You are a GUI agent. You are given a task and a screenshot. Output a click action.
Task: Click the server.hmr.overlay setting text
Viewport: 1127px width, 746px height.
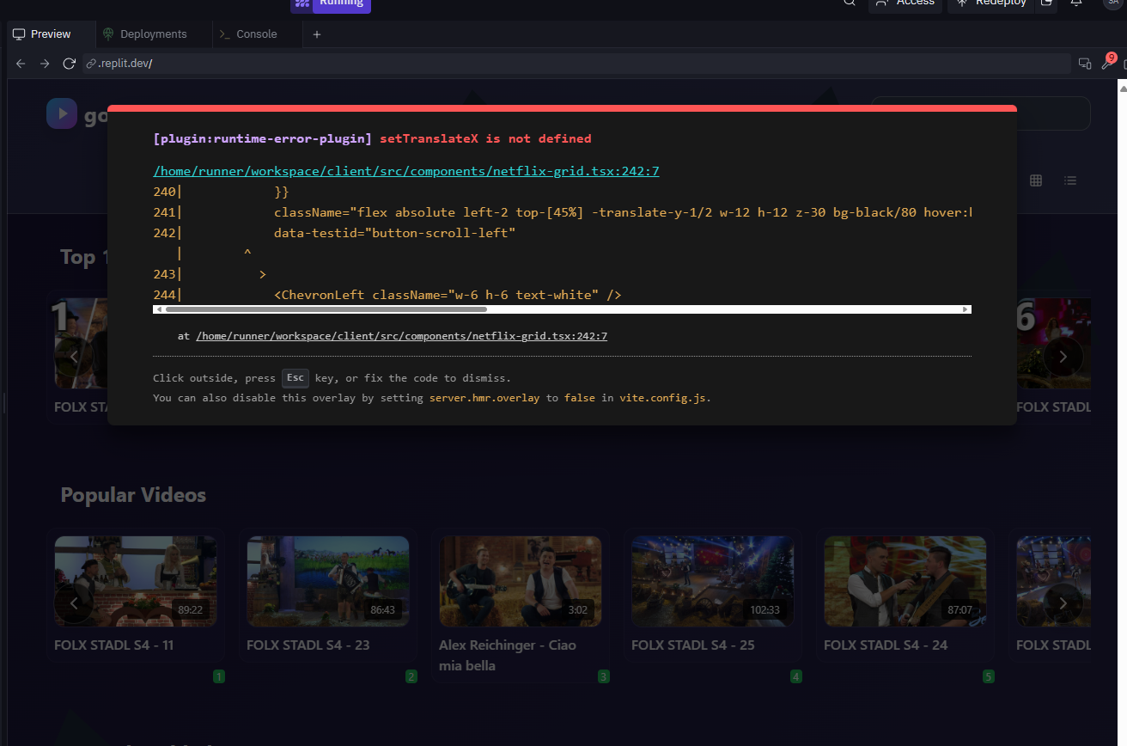[x=484, y=398]
